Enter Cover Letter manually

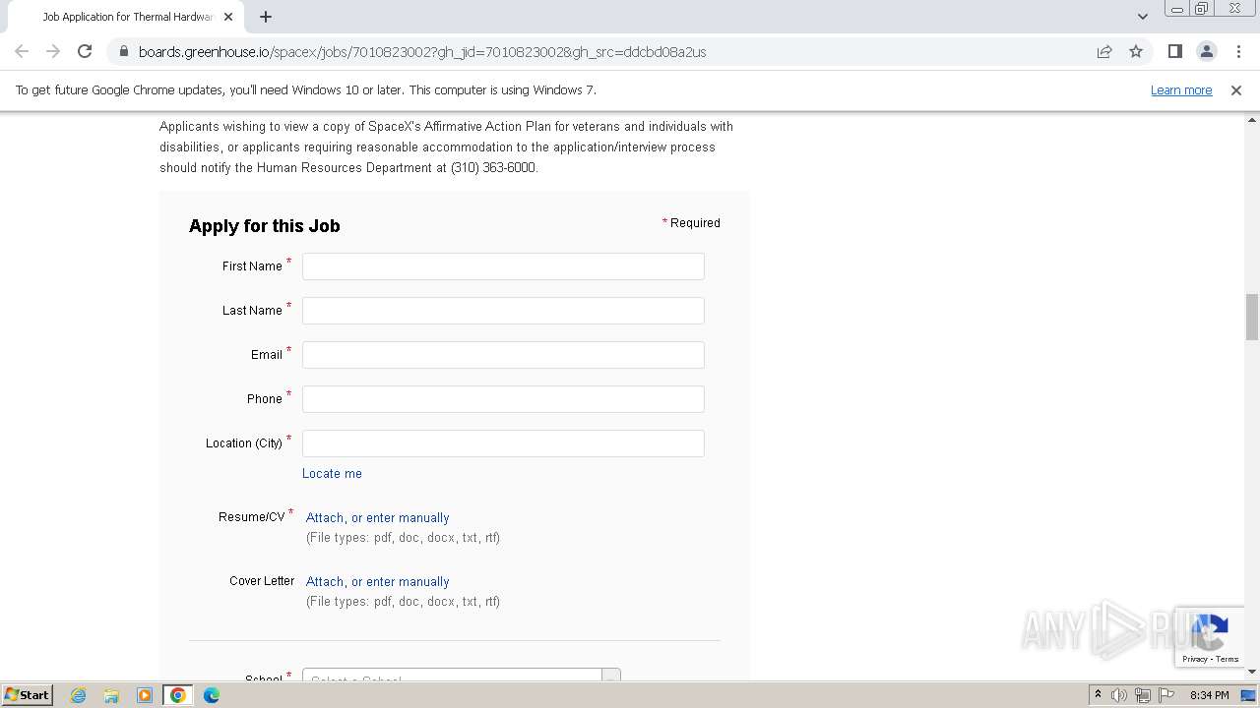[x=400, y=581]
